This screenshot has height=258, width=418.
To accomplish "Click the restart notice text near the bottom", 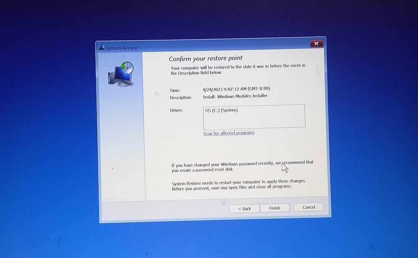I will 238,184.
